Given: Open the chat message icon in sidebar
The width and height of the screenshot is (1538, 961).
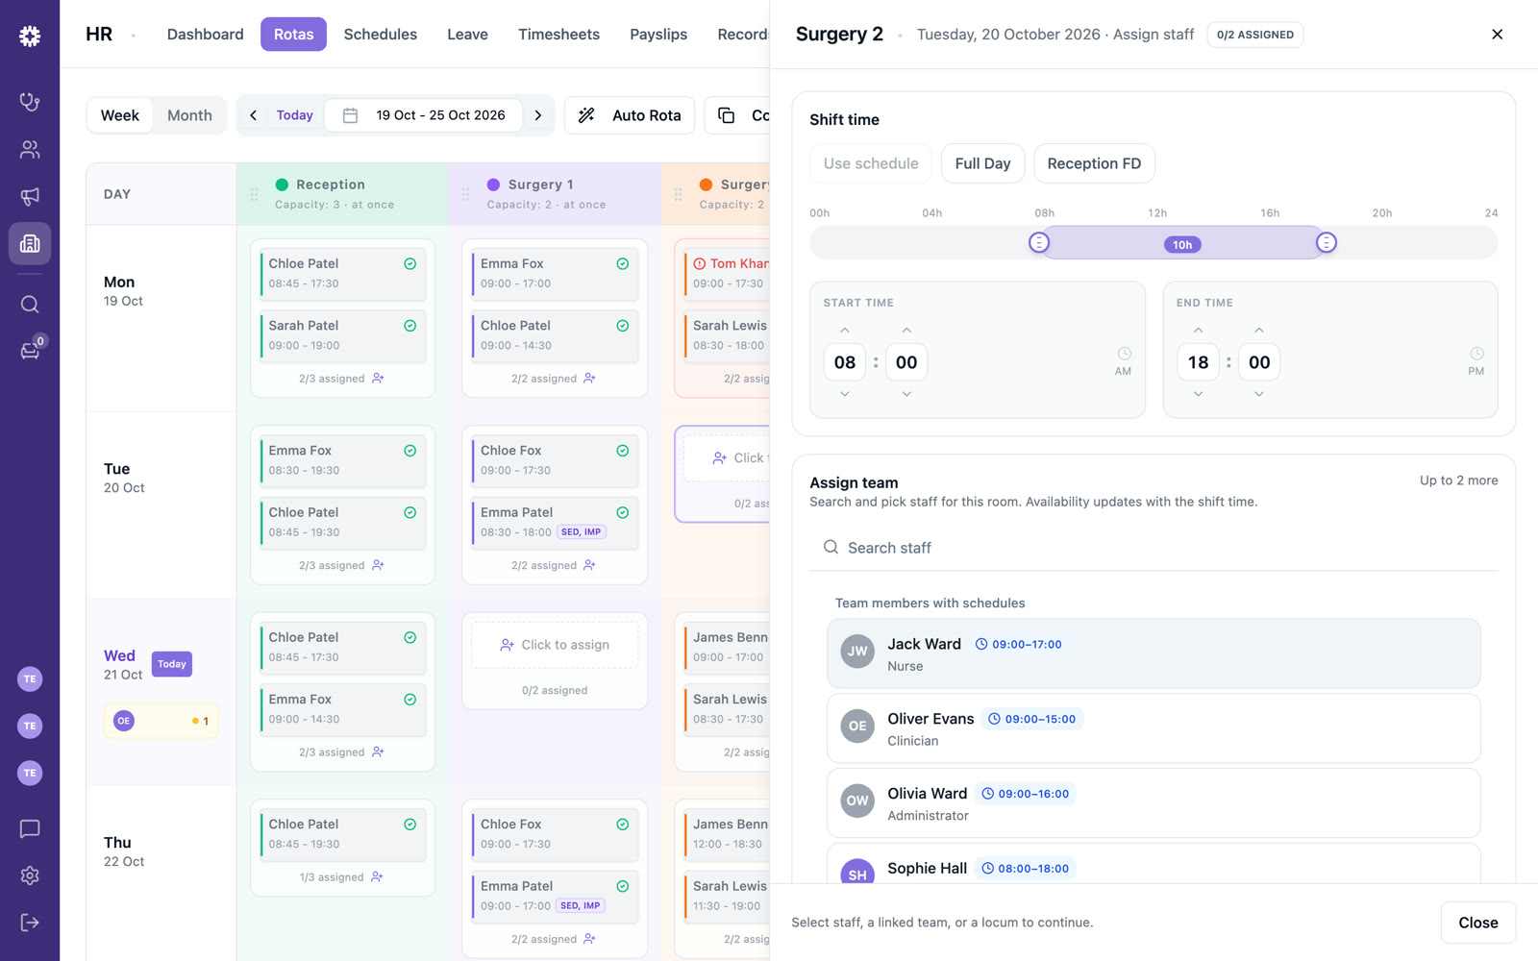Looking at the screenshot, I should click(x=30, y=828).
